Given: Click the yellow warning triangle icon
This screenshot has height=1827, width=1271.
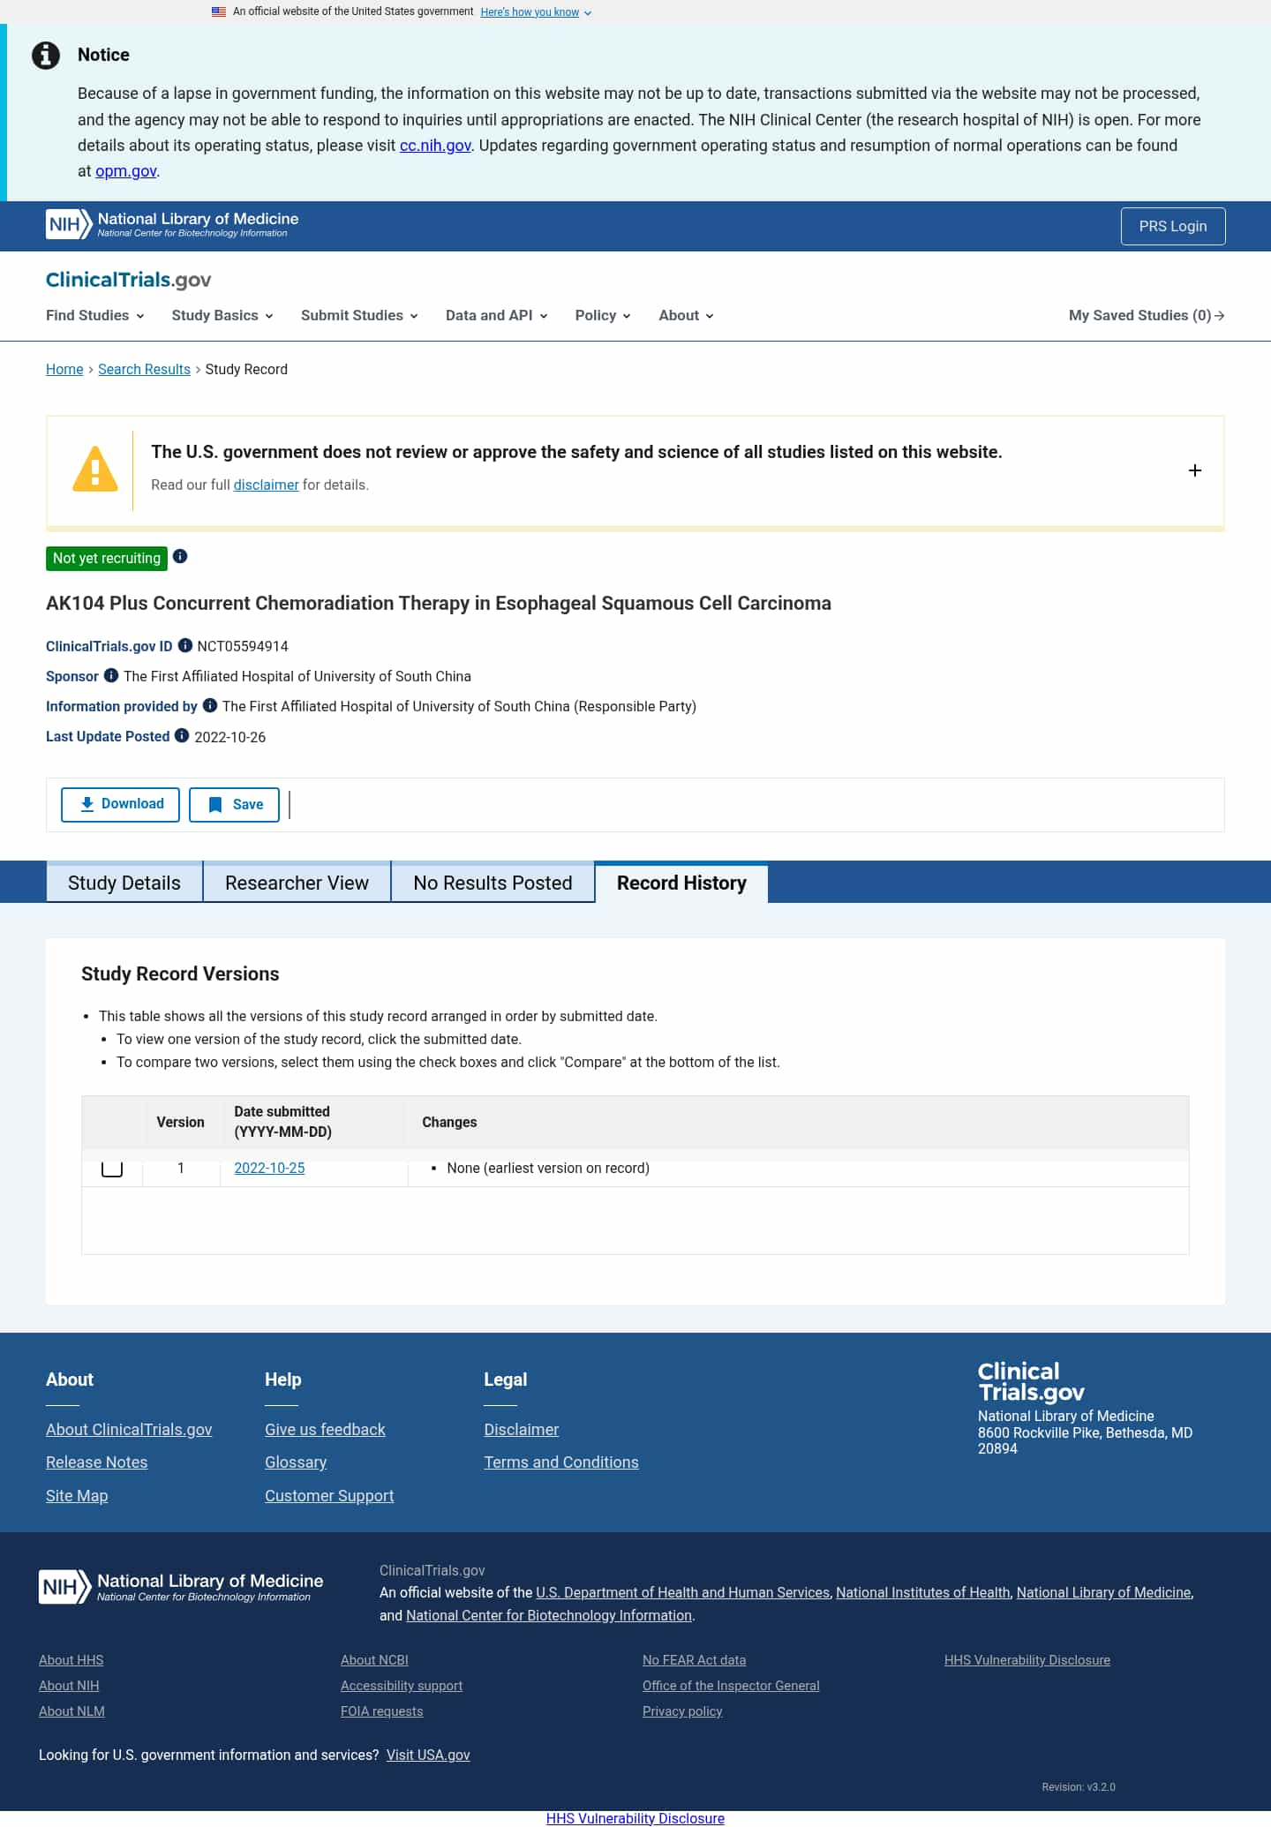Looking at the screenshot, I should coord(95,469).
